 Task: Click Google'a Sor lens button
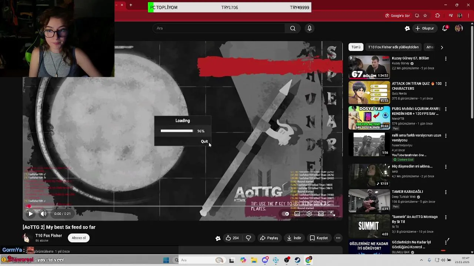pyautogui.click(x=397, y=16)
